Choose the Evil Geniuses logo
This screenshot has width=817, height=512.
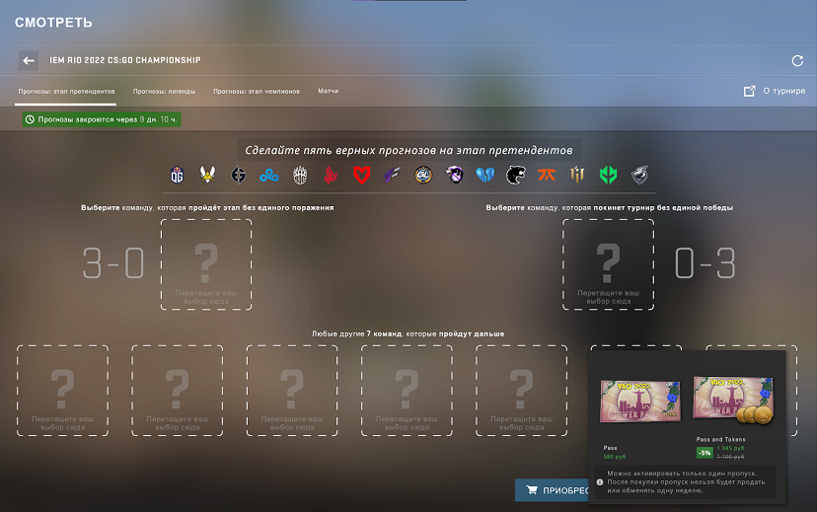238,175
